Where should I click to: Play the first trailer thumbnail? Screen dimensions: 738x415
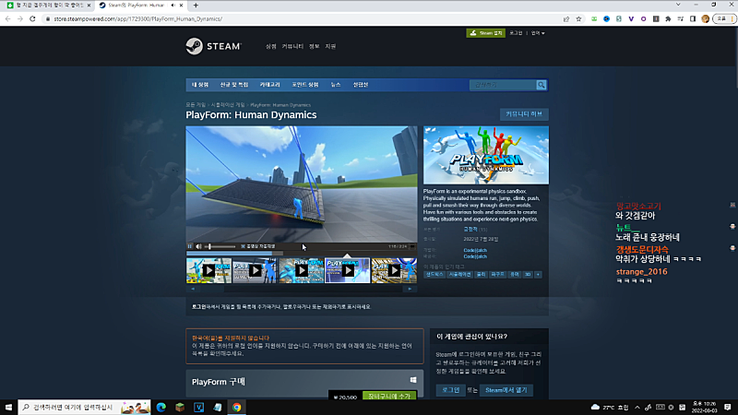(x=208, y=270)
